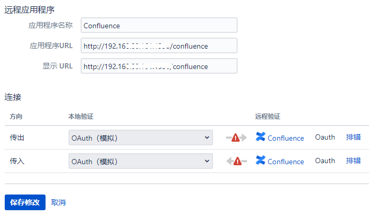This screenshot has height=217, width=369.
Task: Open the Confluence link in incoming row
Action: click(x=285, y=162)
